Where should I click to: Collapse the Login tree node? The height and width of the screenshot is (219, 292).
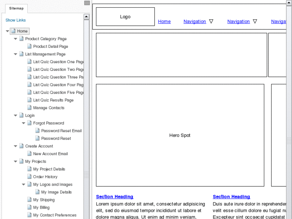pyautogui.click(x=15, y=115)
